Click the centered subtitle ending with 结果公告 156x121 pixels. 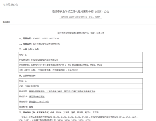click(81, 33)
